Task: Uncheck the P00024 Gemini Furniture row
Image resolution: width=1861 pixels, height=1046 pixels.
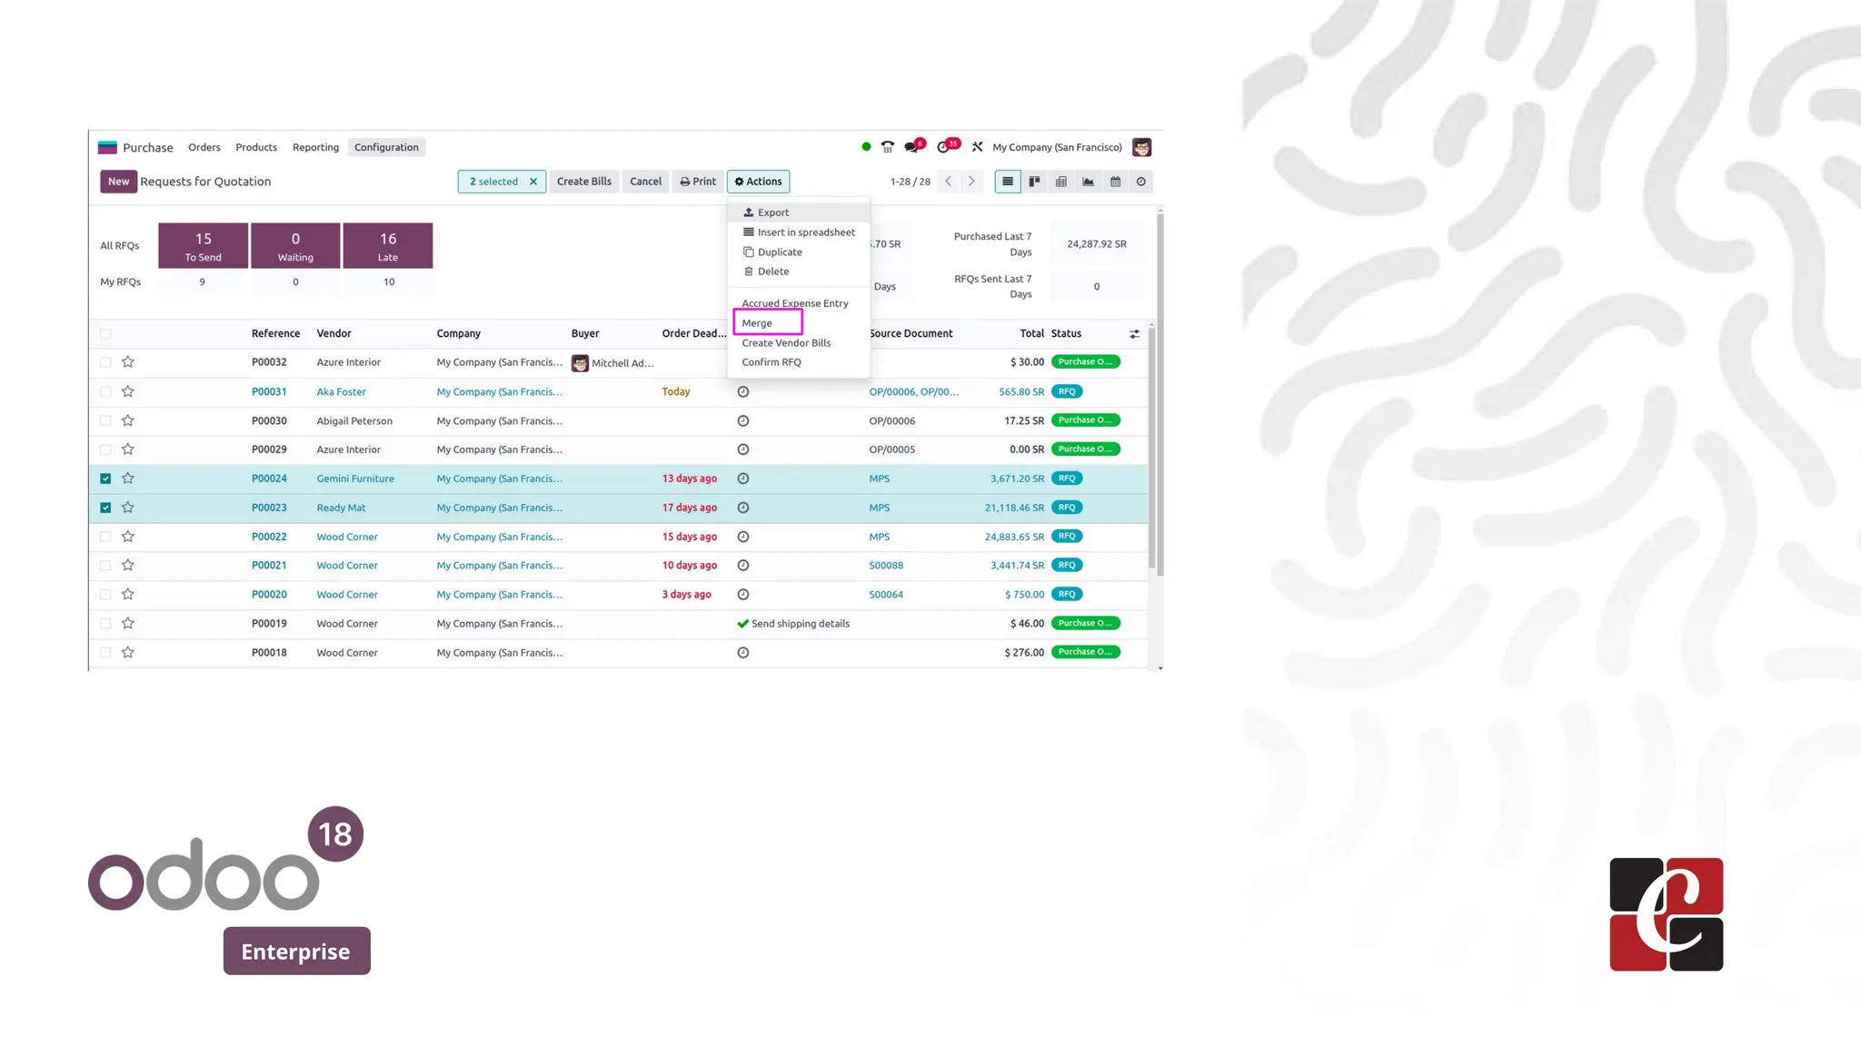Action: pos(105,479)
